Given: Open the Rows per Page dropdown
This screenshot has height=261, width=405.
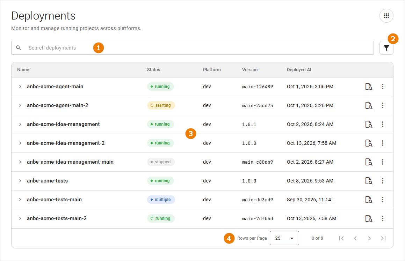Looking at the screenshot, I should pos(284,238).
